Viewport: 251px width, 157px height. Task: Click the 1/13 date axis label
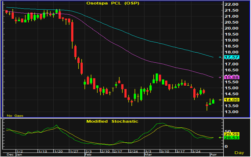coord(43,151)
